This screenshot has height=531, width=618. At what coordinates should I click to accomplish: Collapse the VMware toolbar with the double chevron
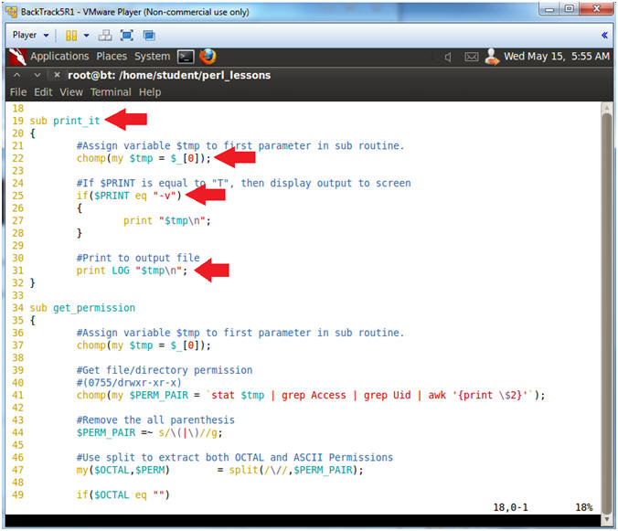[x=604, y=36]
